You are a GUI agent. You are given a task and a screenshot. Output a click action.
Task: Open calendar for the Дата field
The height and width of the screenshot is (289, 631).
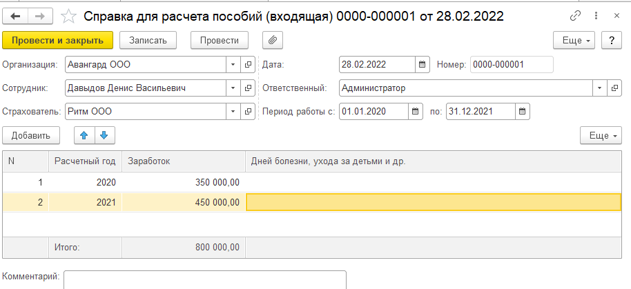pyautogui.click(x=423, y=65)
